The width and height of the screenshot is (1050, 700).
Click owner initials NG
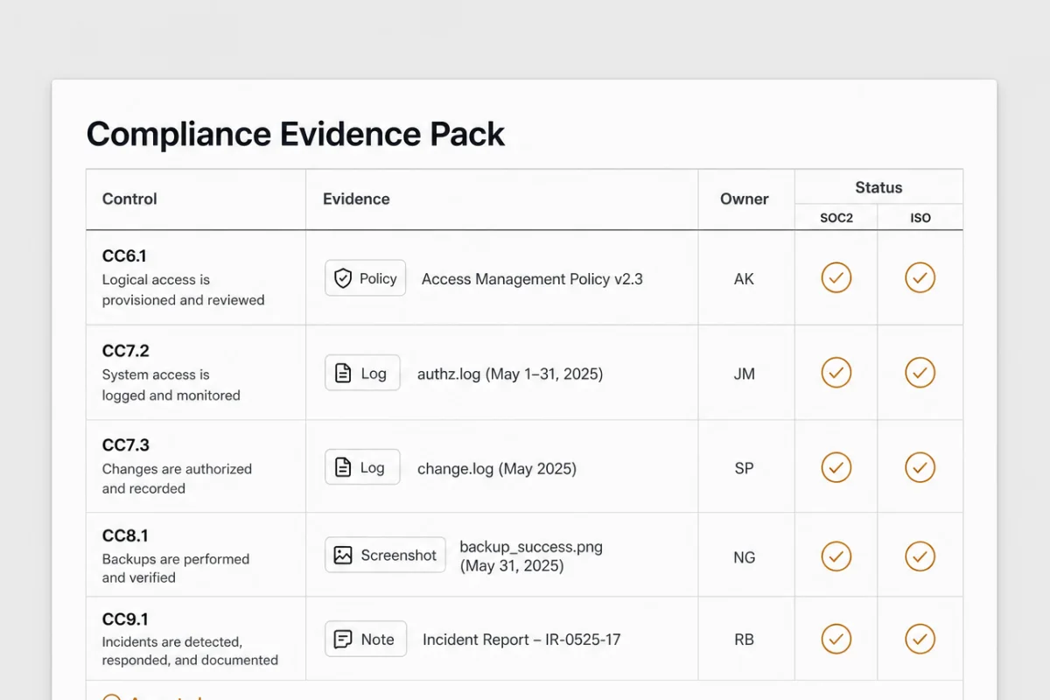click(744, 556)
